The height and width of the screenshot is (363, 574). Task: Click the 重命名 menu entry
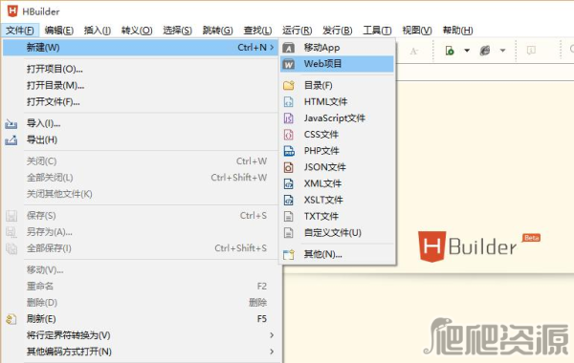pyautogui.click(x=141, y=287)
